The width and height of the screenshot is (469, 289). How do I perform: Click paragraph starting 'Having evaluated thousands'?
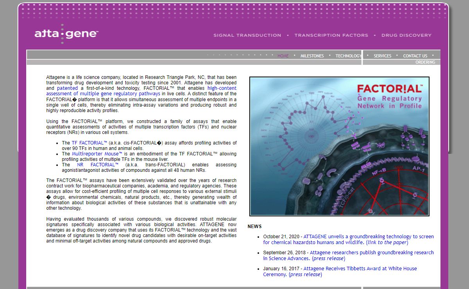(x=141, y=230)
